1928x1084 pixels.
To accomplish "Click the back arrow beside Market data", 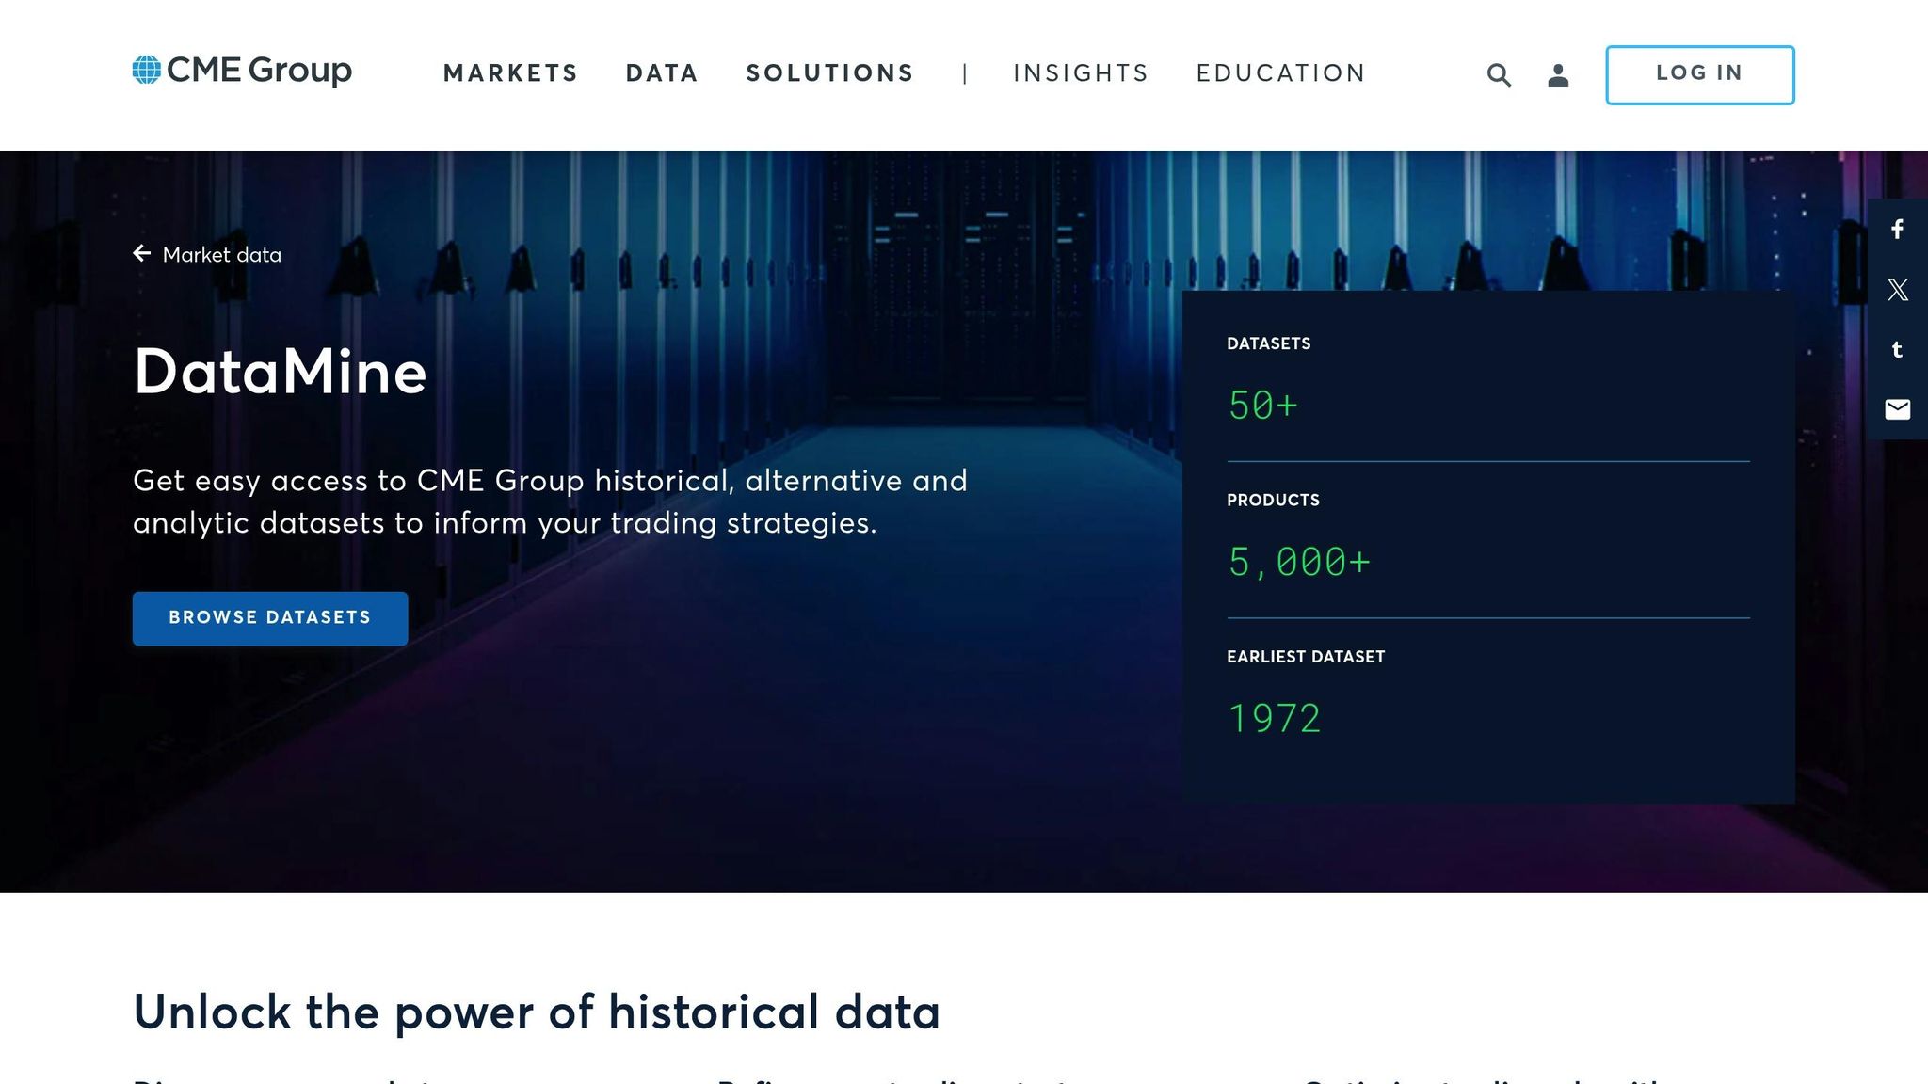I will (142, 253).
